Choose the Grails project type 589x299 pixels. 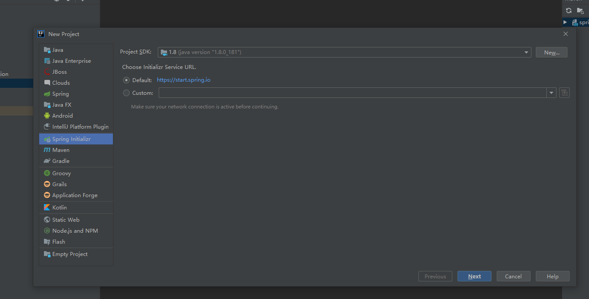click(x=76, y=184)
